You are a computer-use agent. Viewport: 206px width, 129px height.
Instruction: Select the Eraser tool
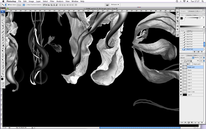(x=3, y=43)
